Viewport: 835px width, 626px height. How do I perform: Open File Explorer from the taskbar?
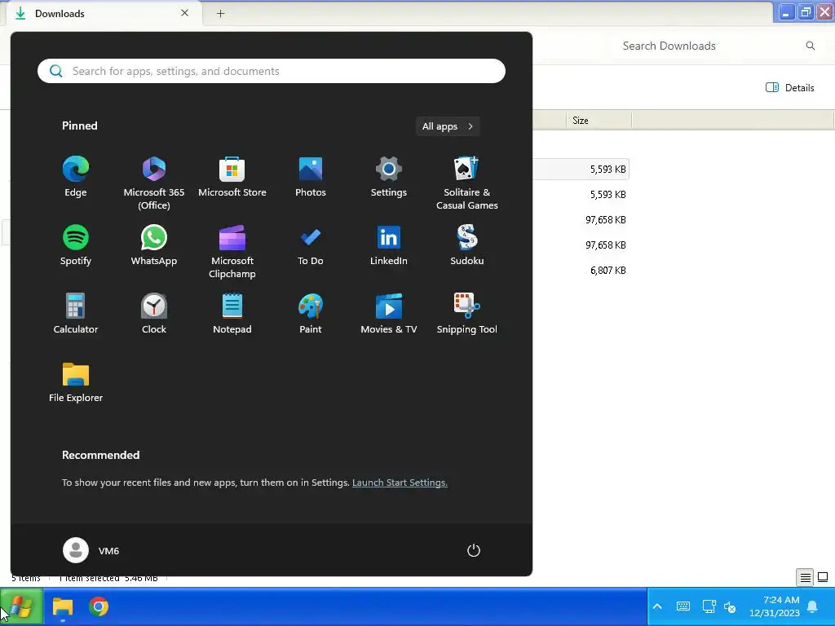click(x=63, y=606)
